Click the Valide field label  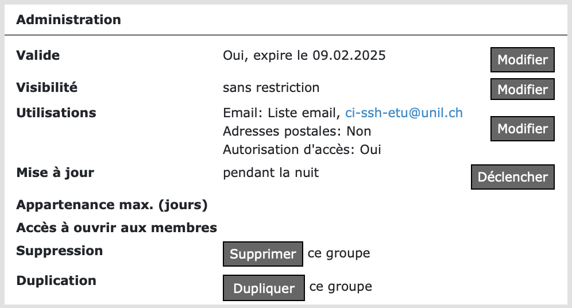(38, 55)
